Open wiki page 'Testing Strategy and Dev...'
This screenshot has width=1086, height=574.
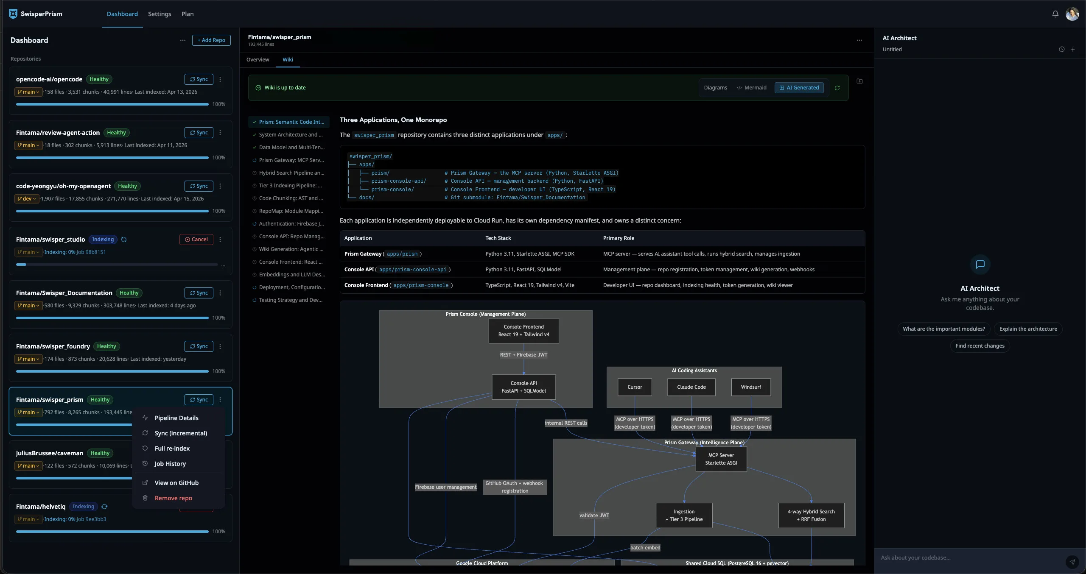[x=289, y=300]
